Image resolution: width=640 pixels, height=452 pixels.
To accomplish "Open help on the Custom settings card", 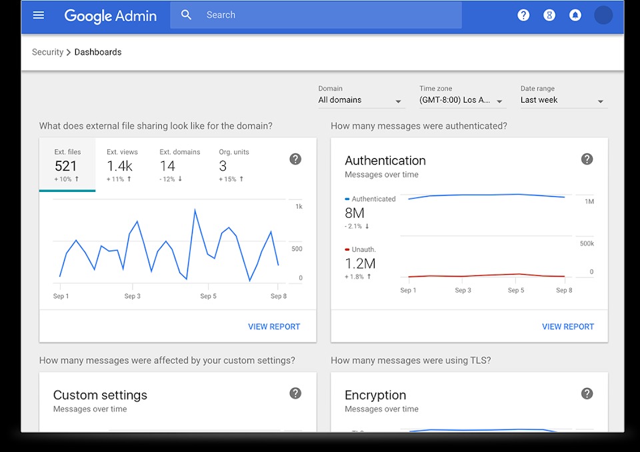I will pos(295,393).
